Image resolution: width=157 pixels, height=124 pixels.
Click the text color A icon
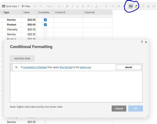[x=96, y=6]
